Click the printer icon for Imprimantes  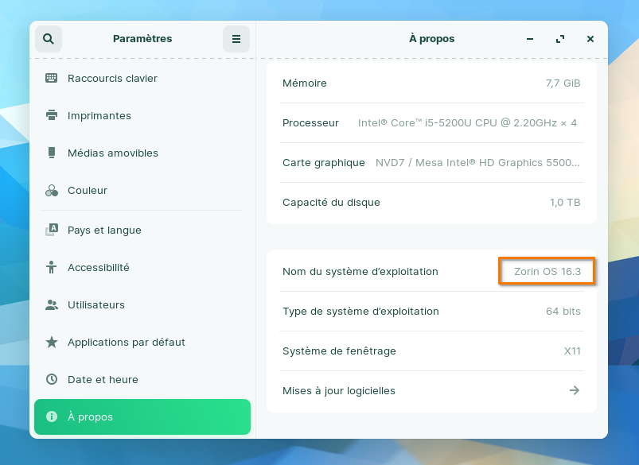(x=52, y=116)
